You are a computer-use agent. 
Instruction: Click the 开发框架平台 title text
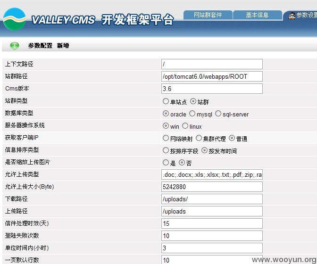pos(138,20)
